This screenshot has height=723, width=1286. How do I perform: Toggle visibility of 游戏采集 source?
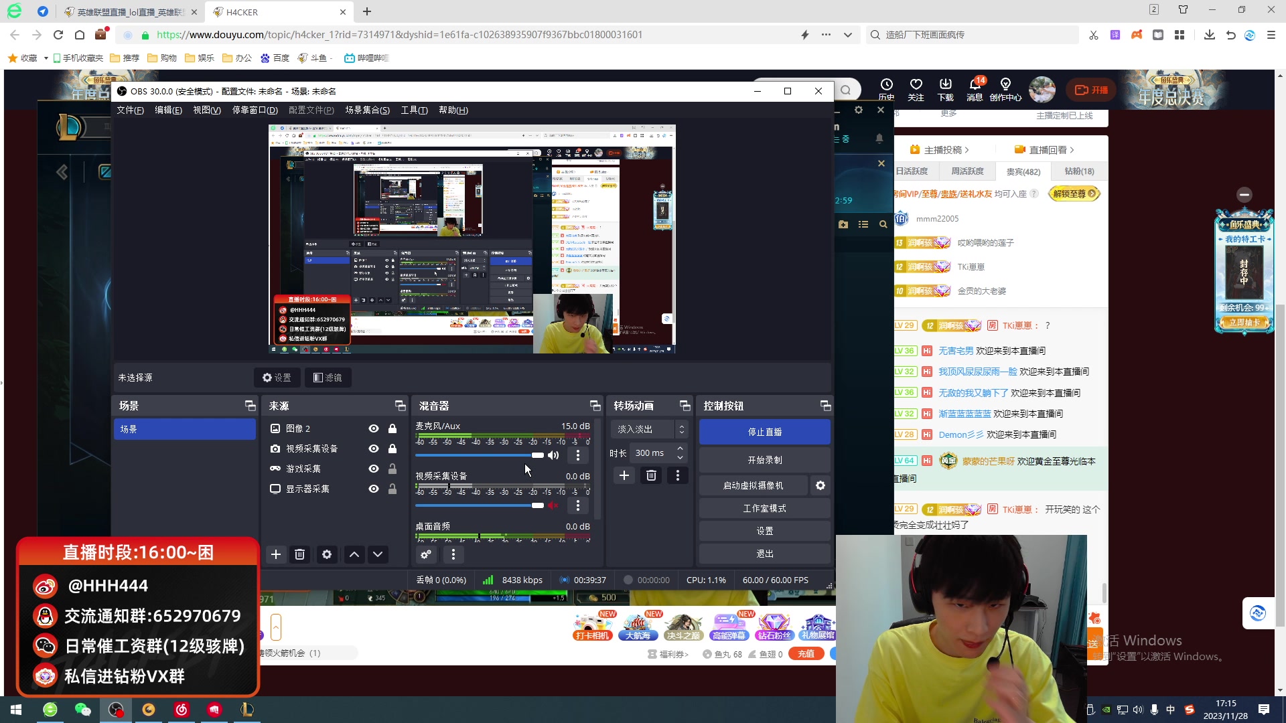tap(374, 469)
